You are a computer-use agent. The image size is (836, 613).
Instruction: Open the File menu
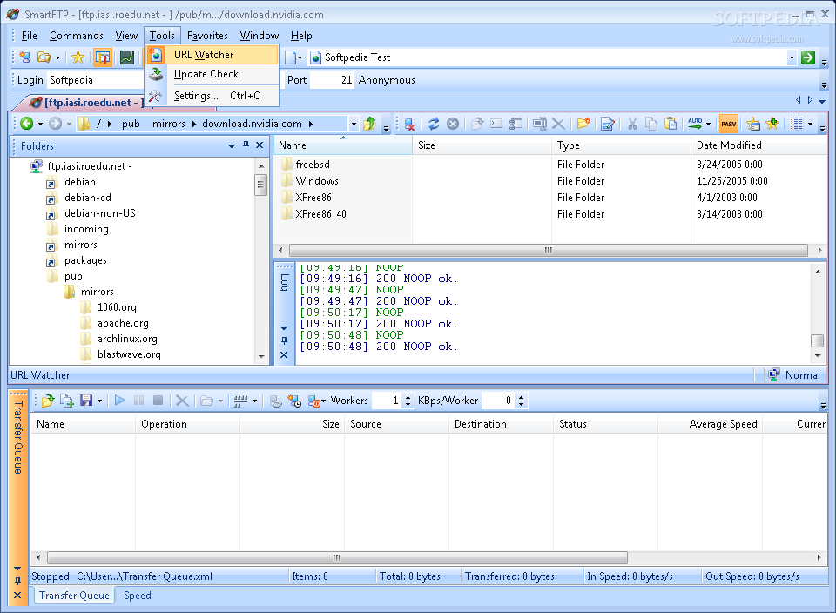[x=30, y=36]
